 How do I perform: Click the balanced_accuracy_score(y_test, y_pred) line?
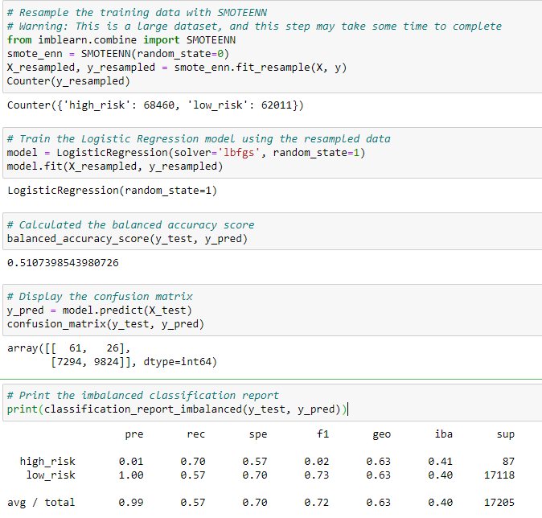click(x=127, y=239)
